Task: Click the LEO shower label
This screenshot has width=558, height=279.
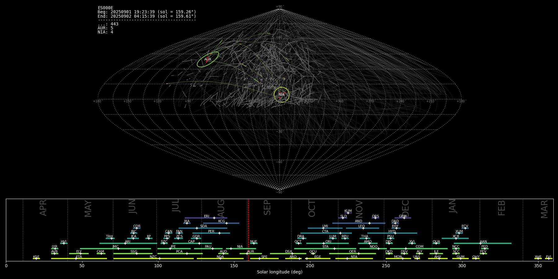Action: point(361,226)
